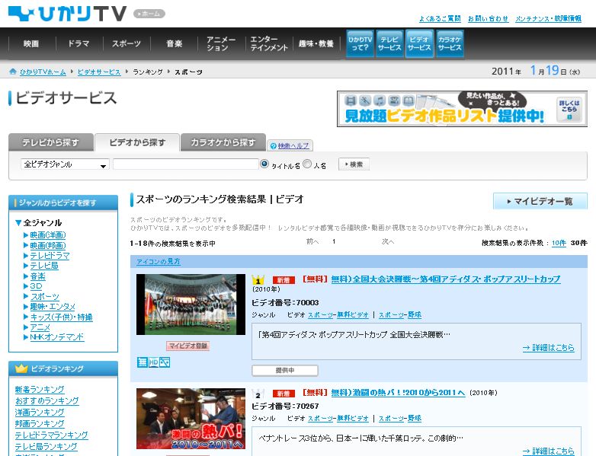Click the grid icon under first video
The height and width of the screenshot is (456, 596).
pyautogui.click(x=143, y=362)
